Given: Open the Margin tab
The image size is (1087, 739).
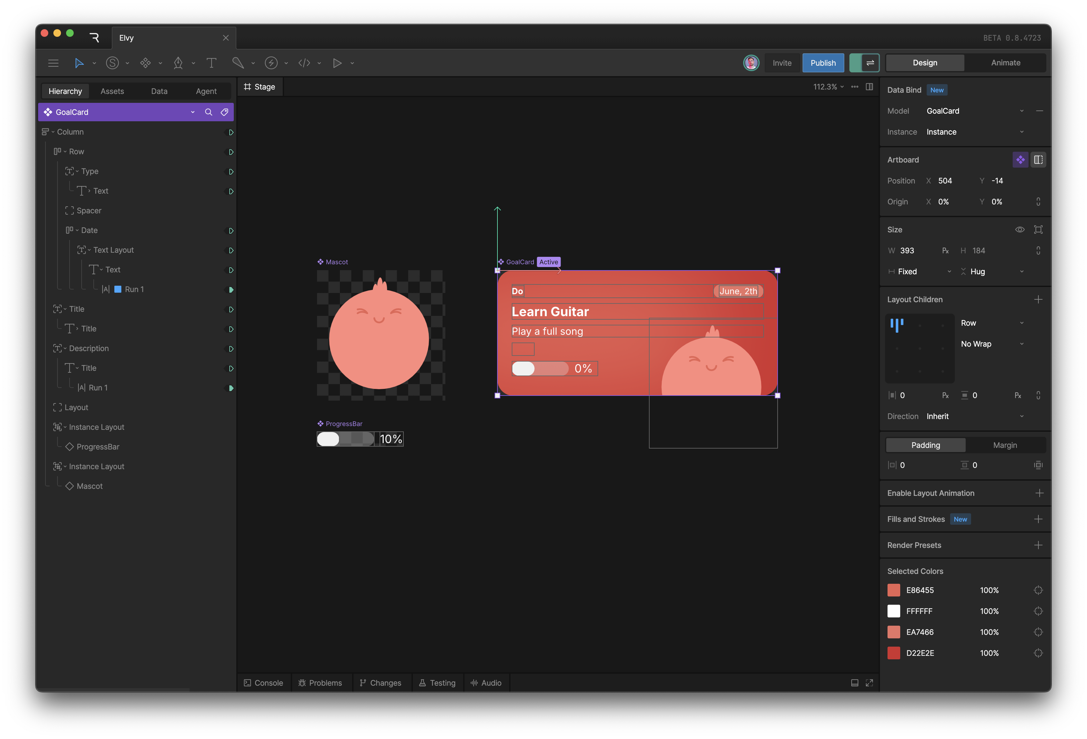Looking at the screenshot, I should [1005, 445].
